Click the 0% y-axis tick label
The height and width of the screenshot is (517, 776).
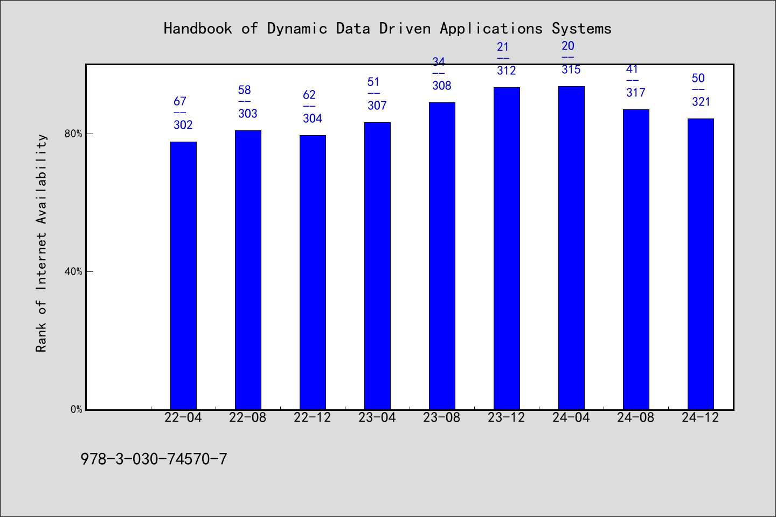[x=76, y=409]
